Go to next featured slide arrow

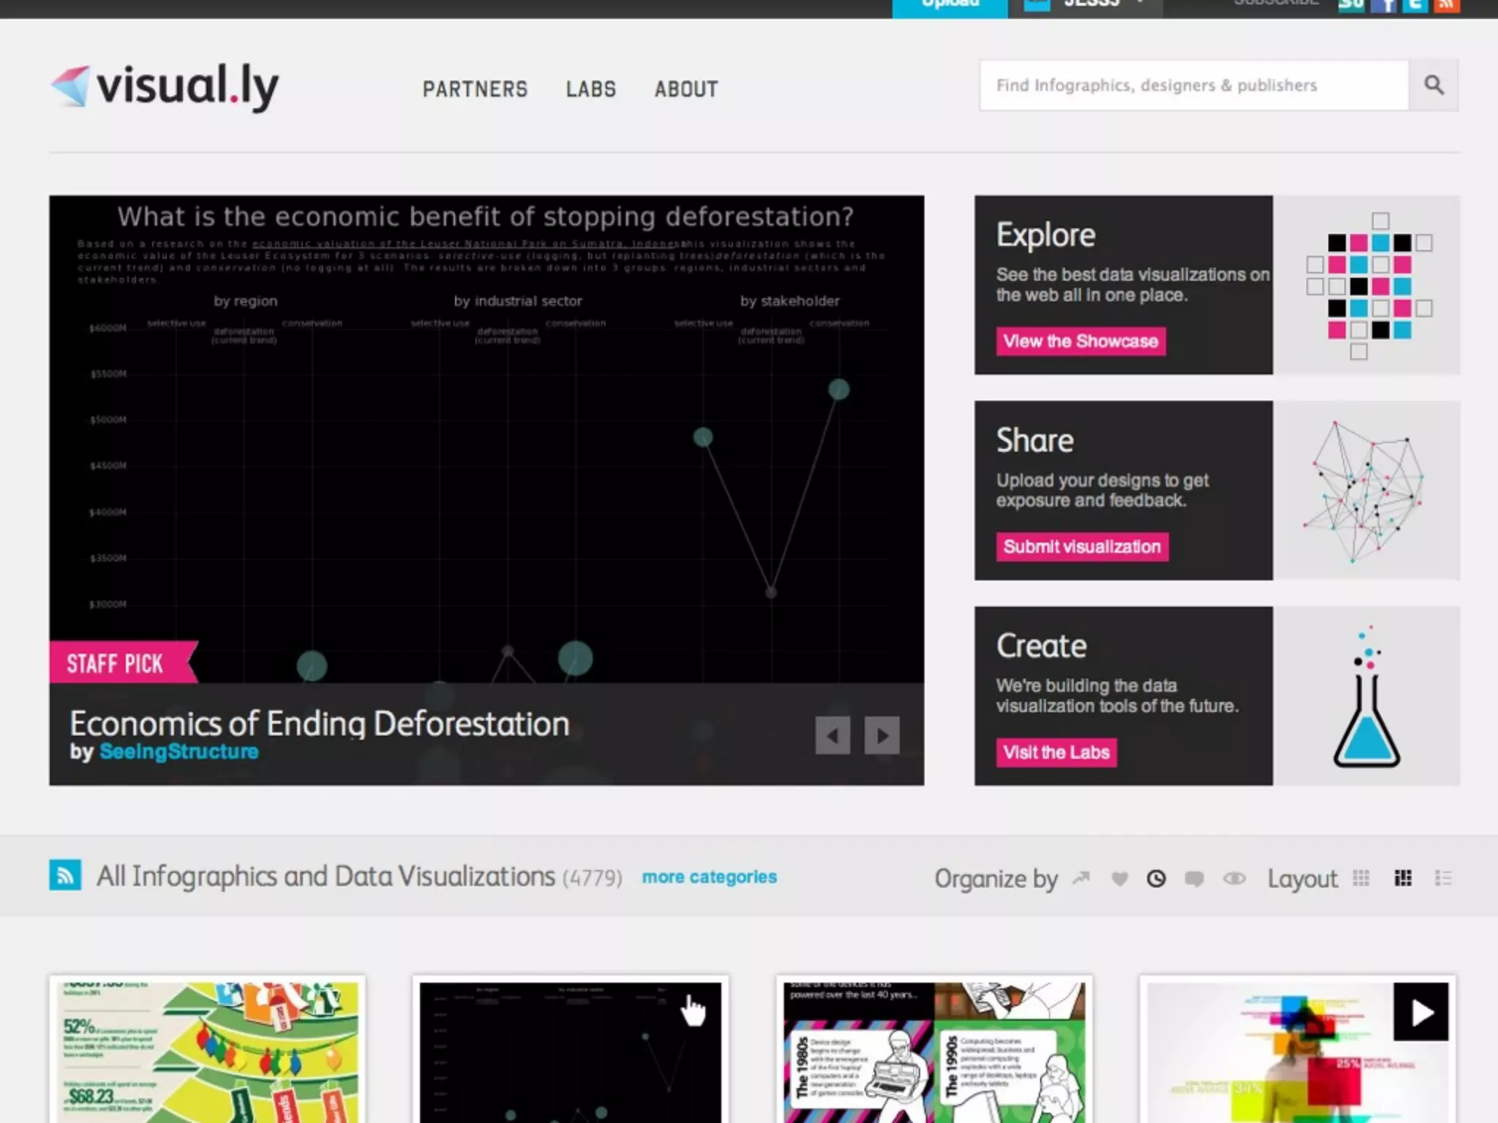coord(882,736)
